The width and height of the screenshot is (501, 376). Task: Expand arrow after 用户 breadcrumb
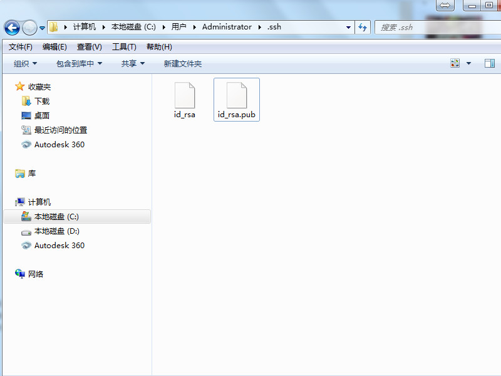[x=194, y=27]
